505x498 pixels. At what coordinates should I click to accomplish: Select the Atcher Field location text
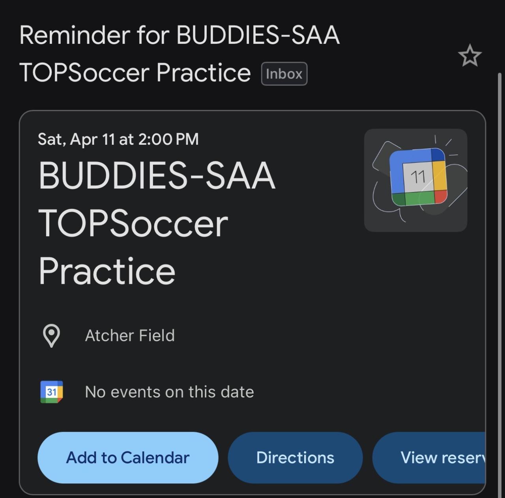coord(130,336)
